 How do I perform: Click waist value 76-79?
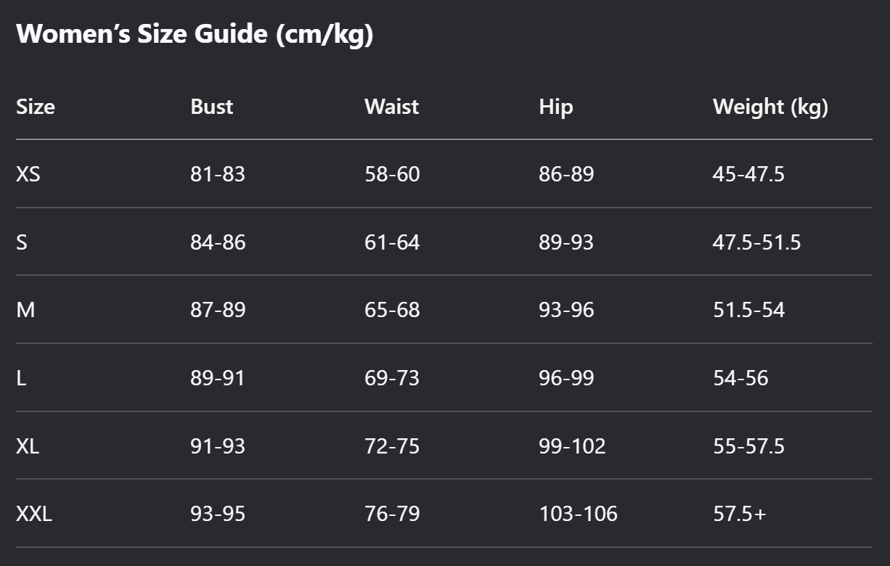(392, 514)
